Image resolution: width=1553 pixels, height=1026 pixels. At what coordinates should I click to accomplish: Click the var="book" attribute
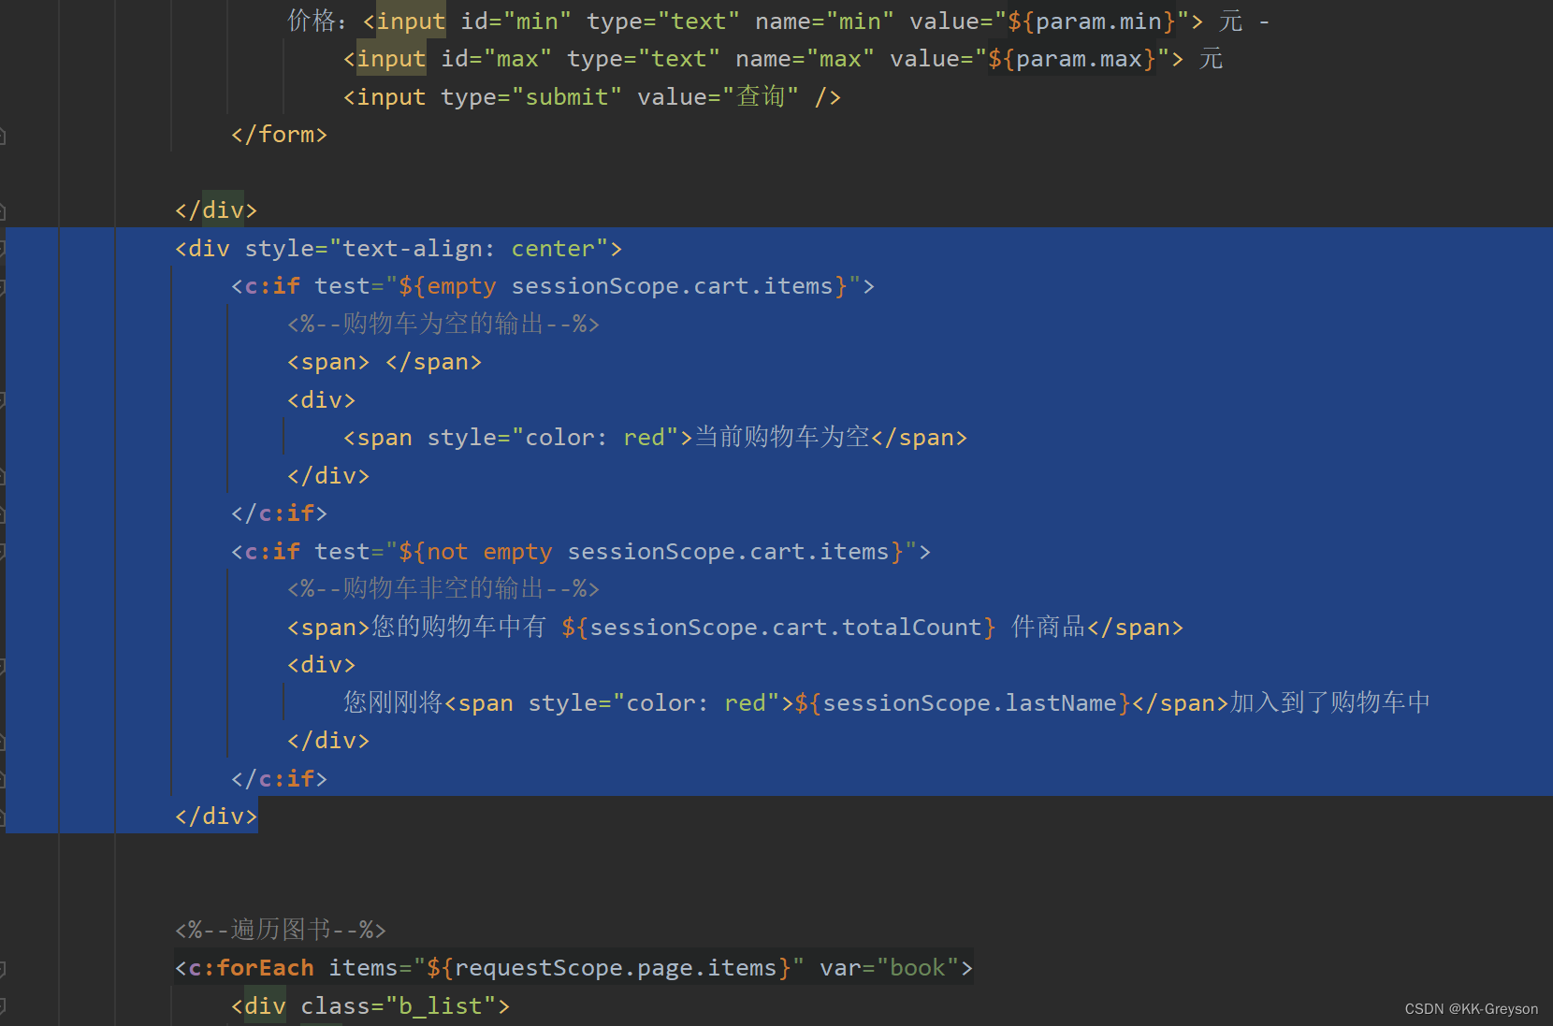889,968
